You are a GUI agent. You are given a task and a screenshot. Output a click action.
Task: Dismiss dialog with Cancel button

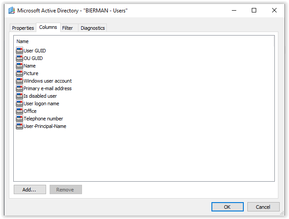point(263,207)
